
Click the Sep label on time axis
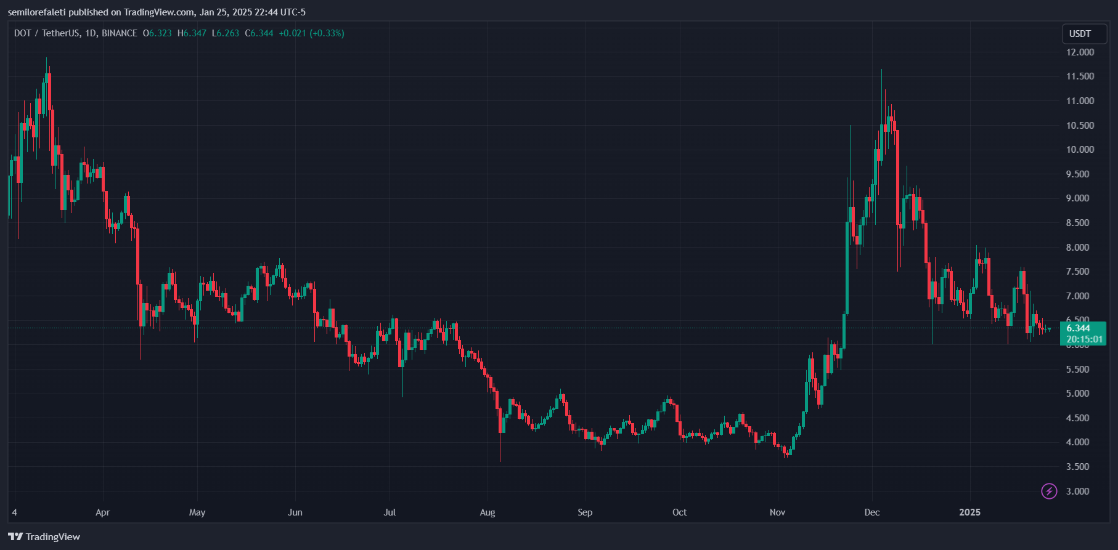pos(585,512)
